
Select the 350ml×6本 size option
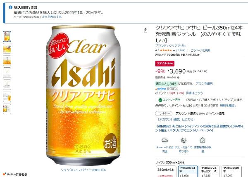coord(166,171)
